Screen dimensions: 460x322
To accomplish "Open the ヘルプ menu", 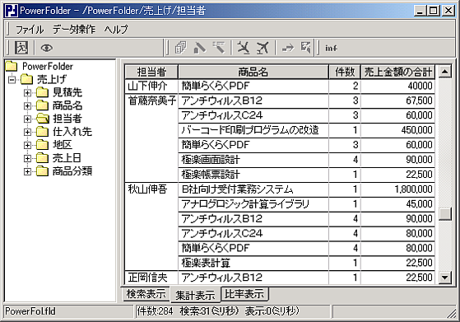I will 116,29.
